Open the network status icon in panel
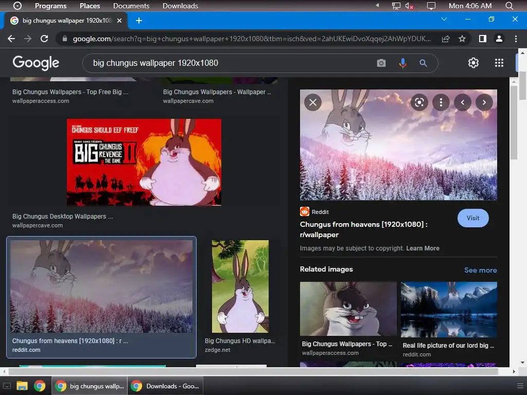Screen dimensions: 527x395 point(396,6)
